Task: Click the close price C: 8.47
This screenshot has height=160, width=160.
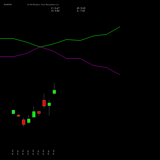Action: click(55, 8)
